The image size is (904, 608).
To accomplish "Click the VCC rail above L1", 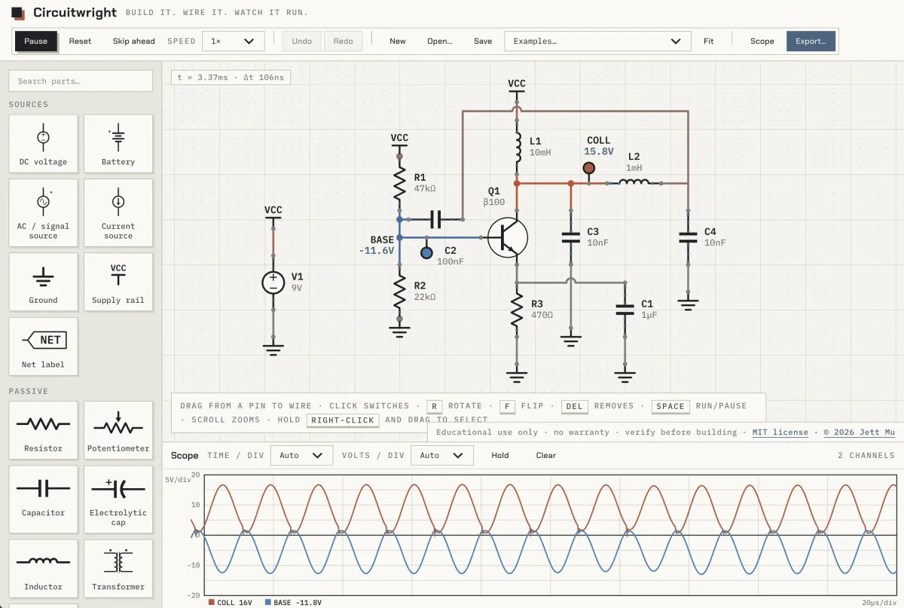I will [517, 87].
